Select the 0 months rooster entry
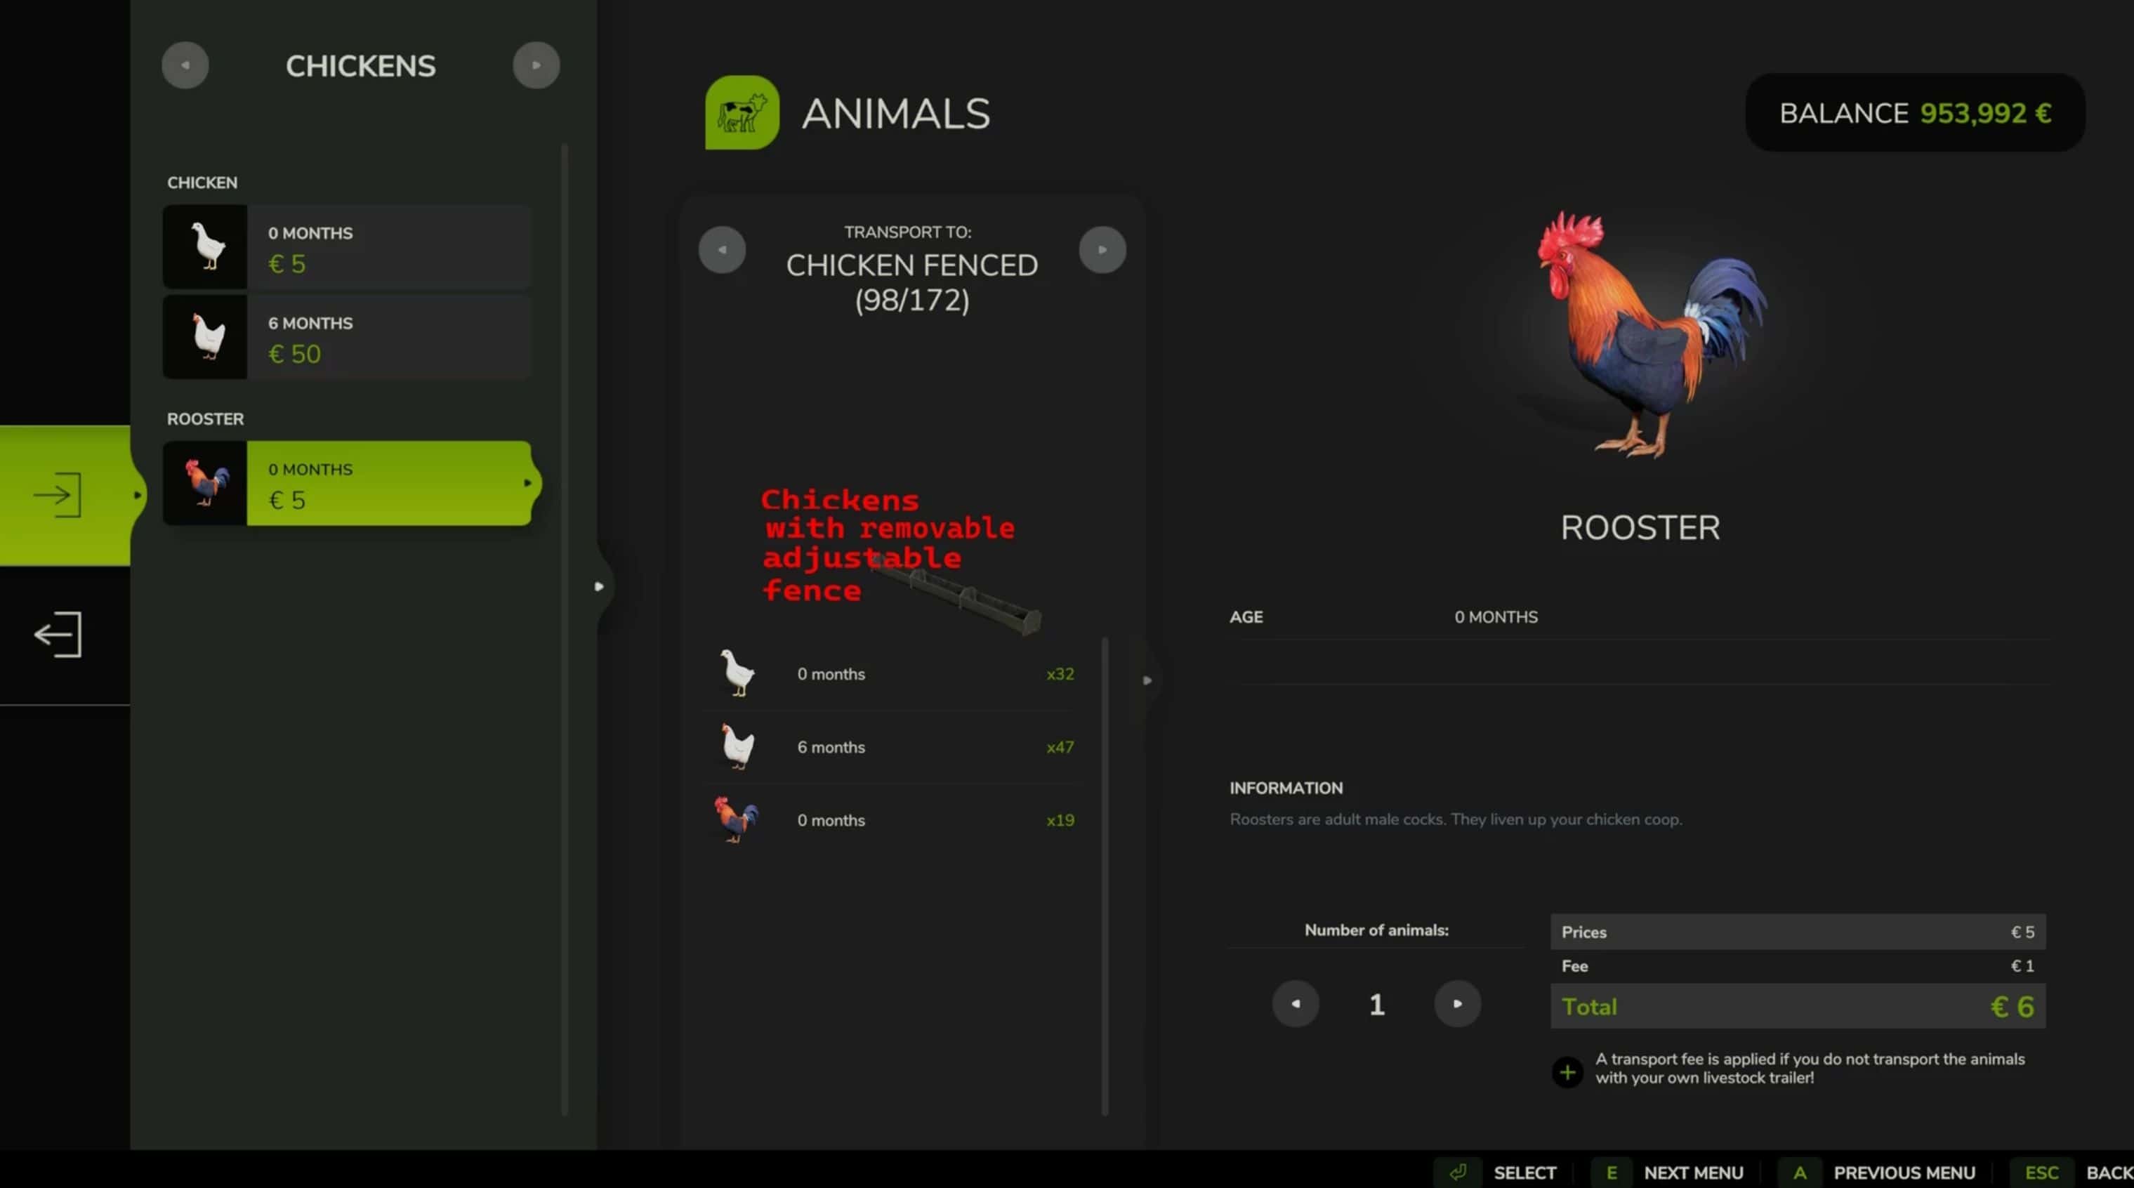This screenshot has width=2134, height=1188. (x=346, y=483)
